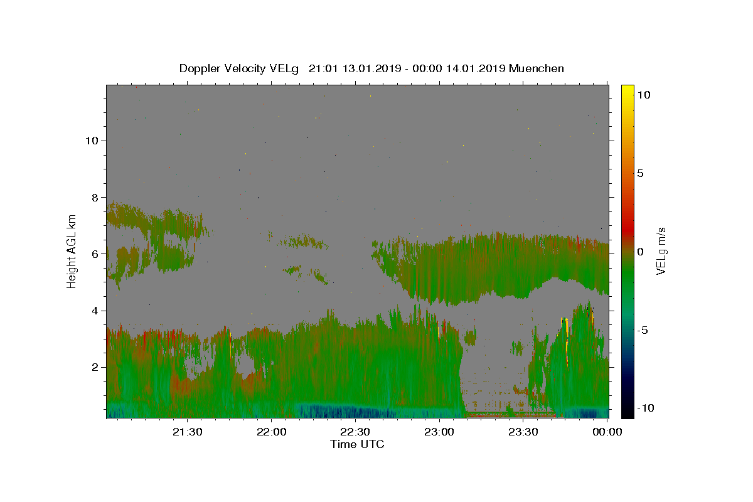Screen dimensions: 753x502
Task: Click the 'VELg m/s' colorbar label
Action: [x=661, y=251]
